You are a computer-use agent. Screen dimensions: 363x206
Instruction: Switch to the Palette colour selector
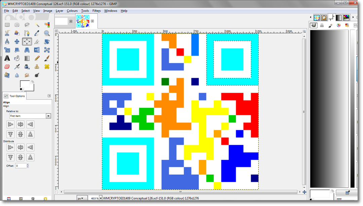(347, 25)
